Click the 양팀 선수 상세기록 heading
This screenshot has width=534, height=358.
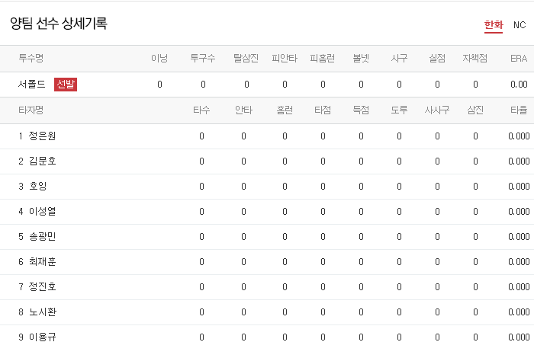tap(59, 24)
